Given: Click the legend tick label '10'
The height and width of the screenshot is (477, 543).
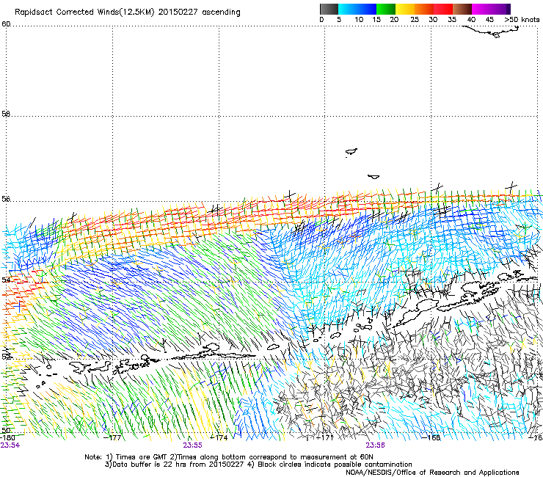Looking at the screenshot, I should pyautogui.click(x=359, y=20).
